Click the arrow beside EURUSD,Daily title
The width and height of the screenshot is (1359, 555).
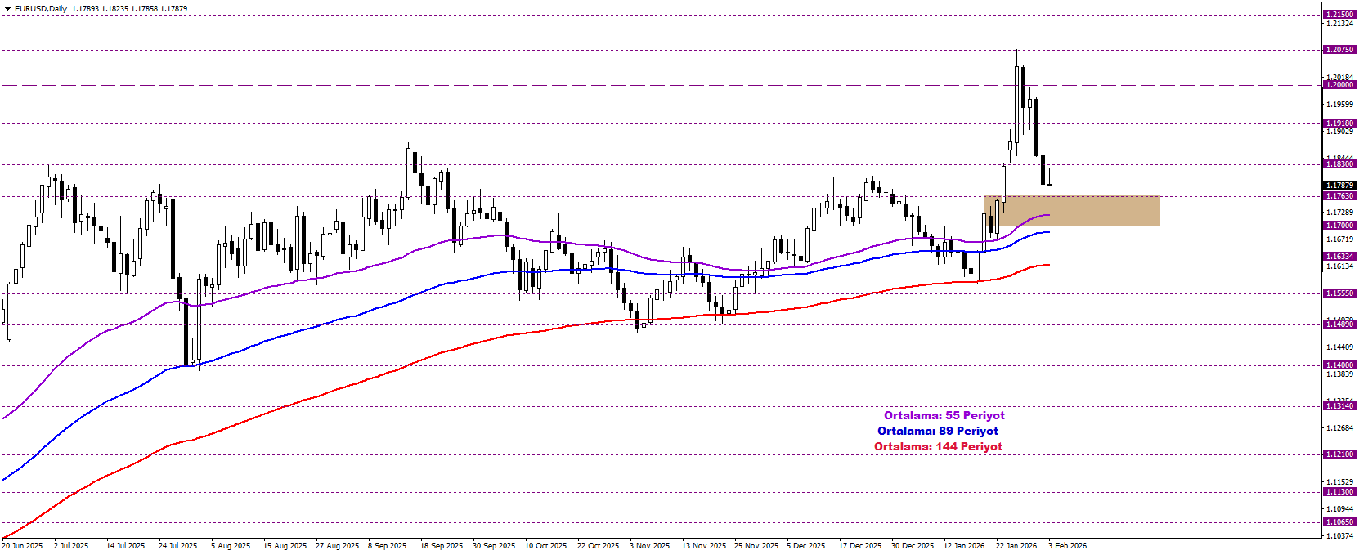7,9
